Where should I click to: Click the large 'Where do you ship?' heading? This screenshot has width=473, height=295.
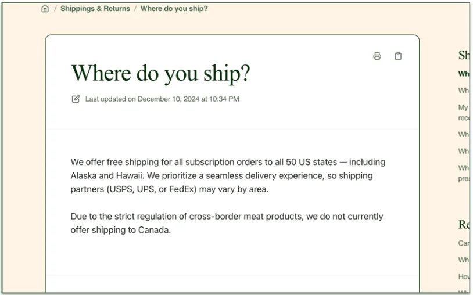[160, 73]
